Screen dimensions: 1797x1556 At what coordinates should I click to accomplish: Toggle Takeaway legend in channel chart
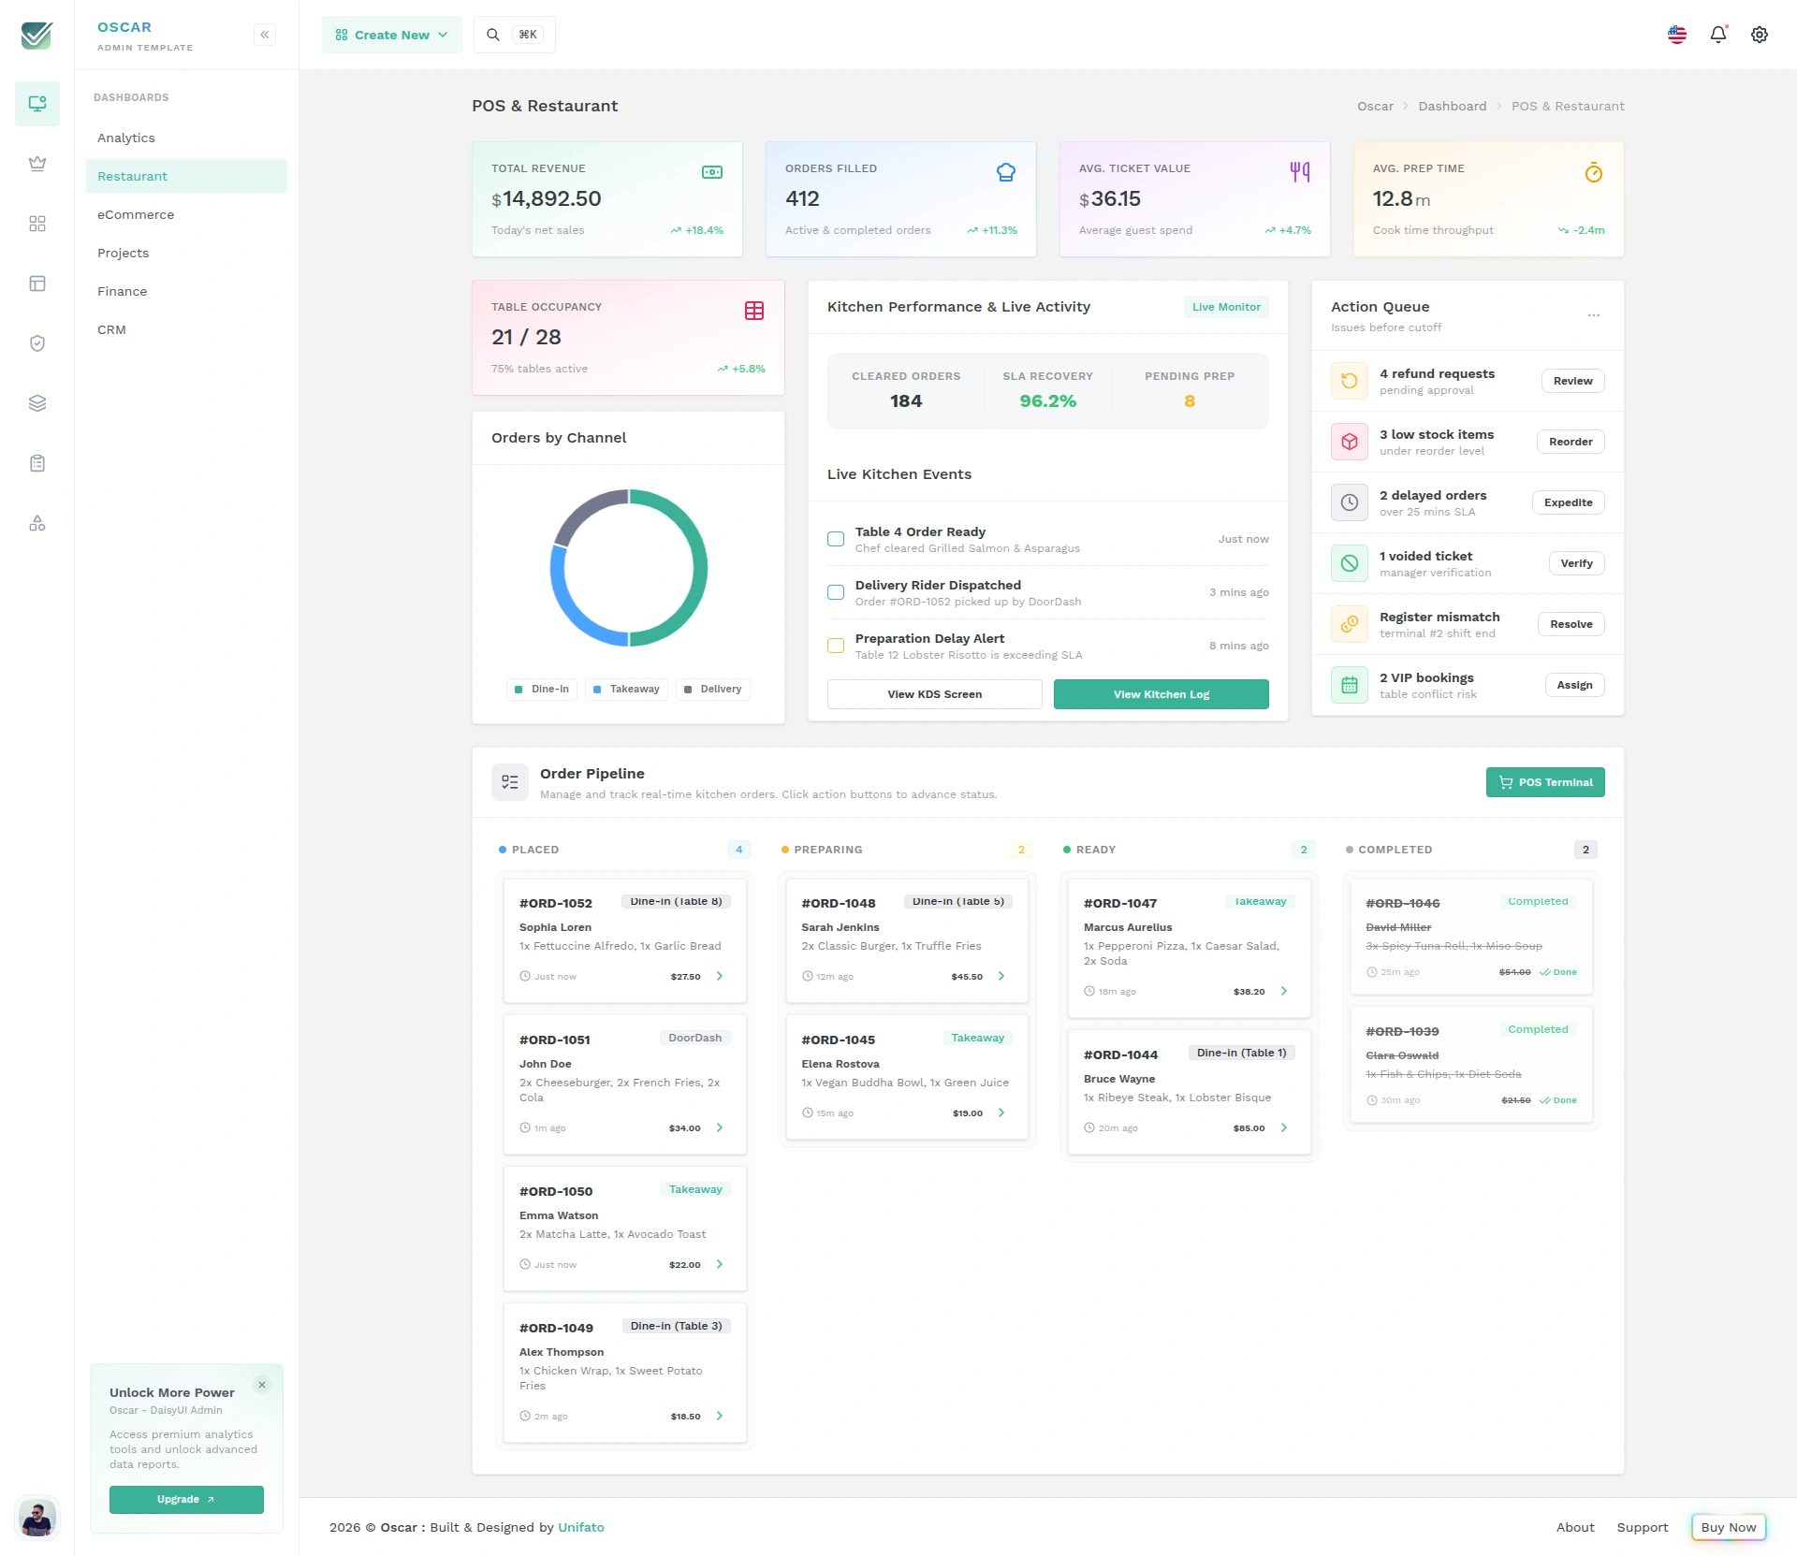(x=627, y=690)
